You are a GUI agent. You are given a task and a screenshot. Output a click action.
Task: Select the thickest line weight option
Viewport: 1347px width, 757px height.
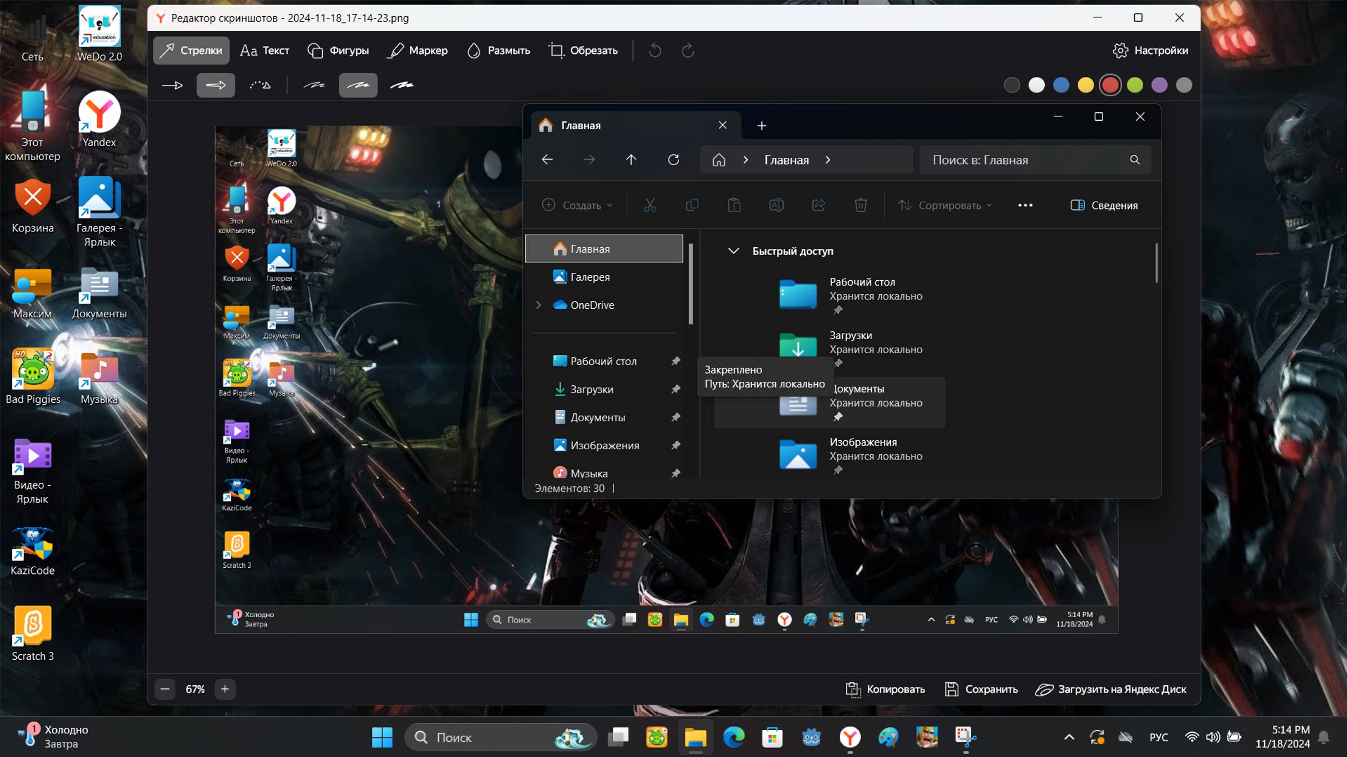point(402,85)
